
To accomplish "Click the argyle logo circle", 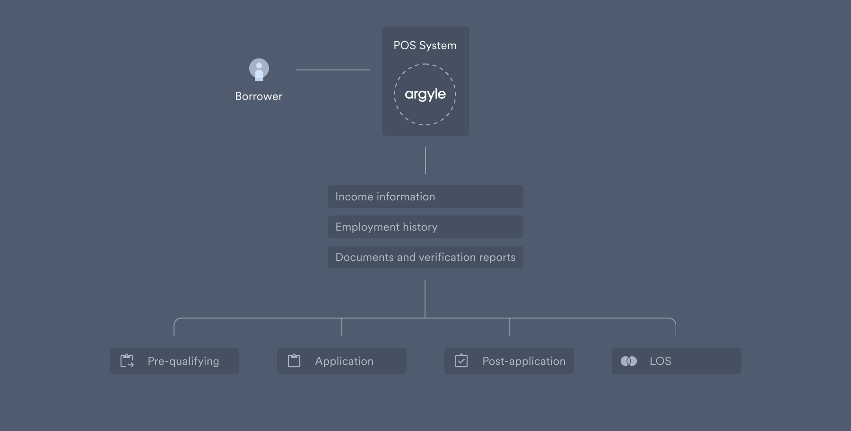I will pos(425,95).
